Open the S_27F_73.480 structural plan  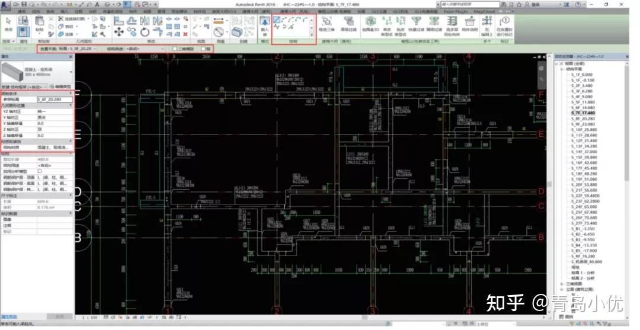pyautogui.click(x=584, y=223)
